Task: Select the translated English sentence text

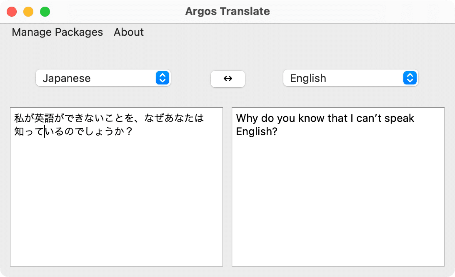Action: [325, 125]
